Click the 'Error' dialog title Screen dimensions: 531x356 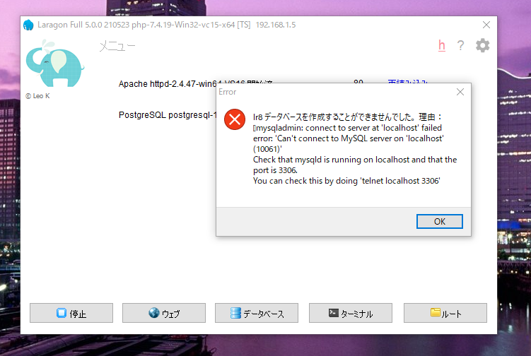tap(227, 92)
